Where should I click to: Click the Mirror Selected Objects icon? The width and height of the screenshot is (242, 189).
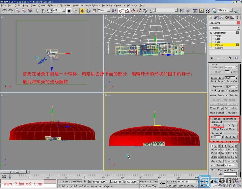(182, 11)
